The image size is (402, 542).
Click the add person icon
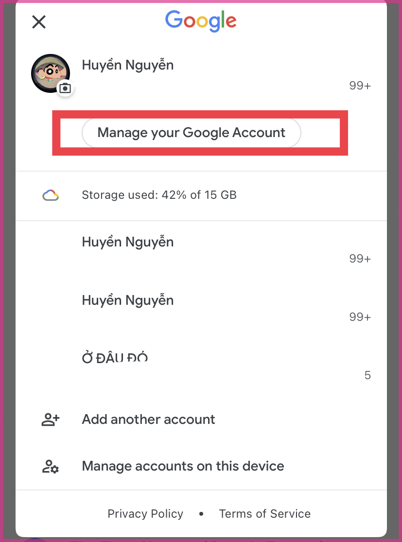click(51, 420)
